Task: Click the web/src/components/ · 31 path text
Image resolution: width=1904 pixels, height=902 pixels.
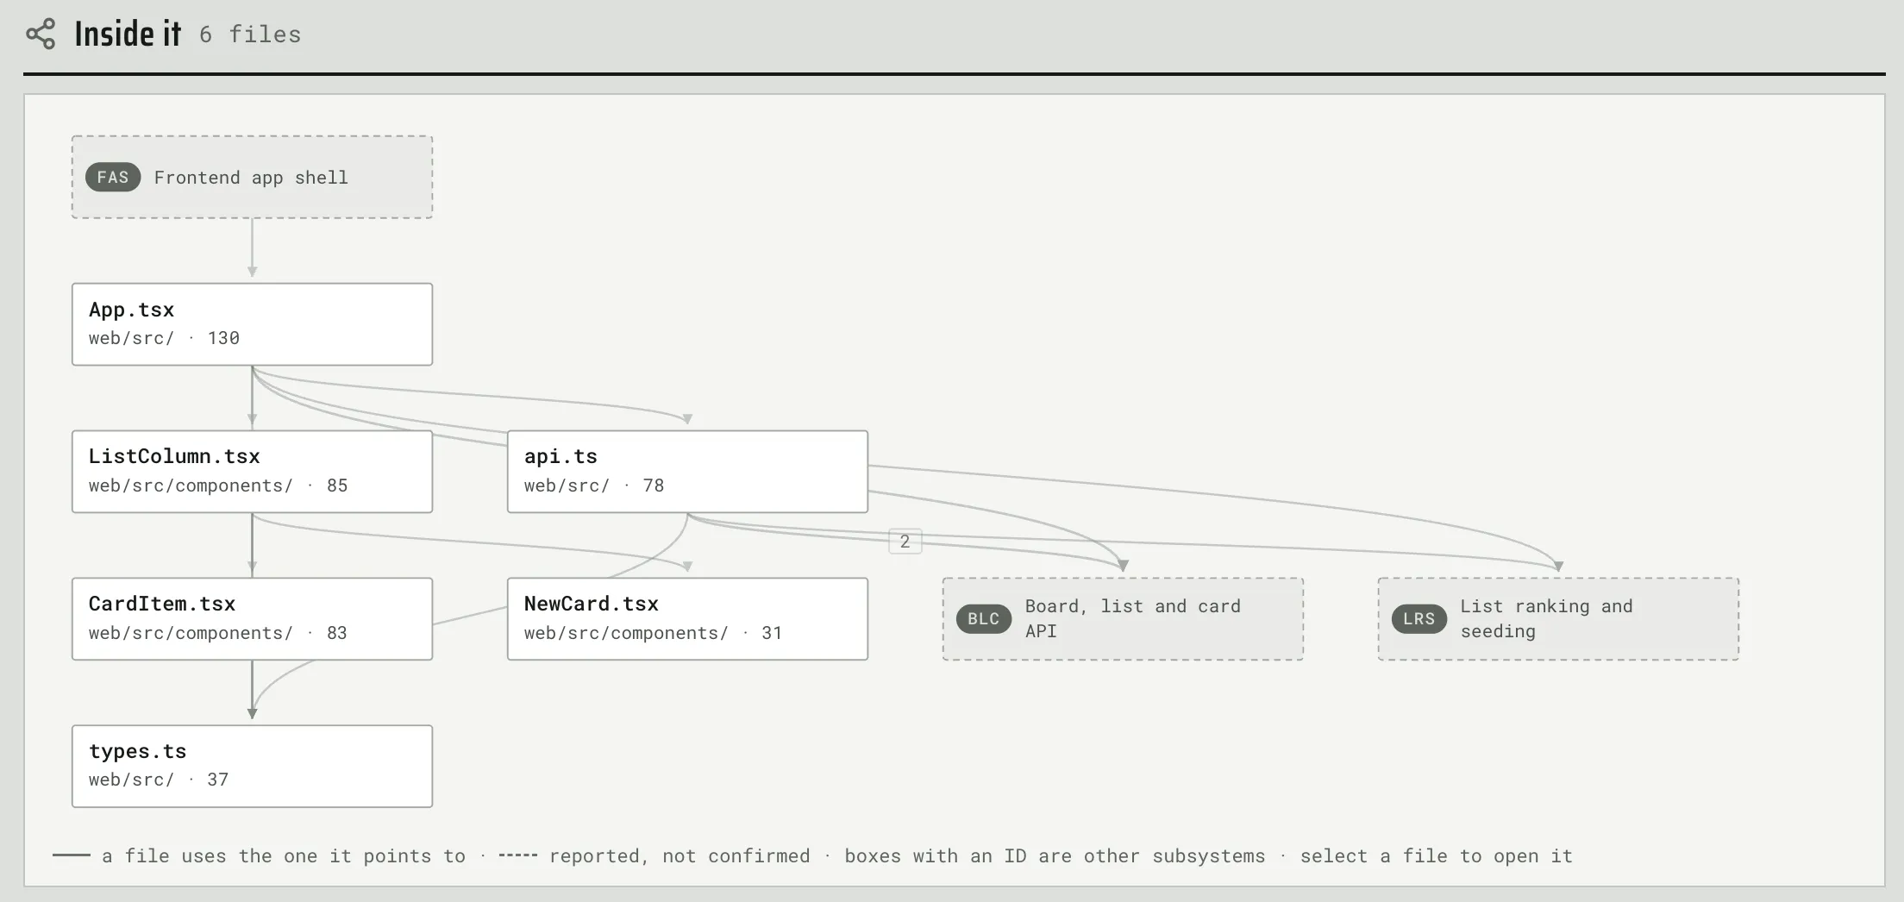Action: [653, 633]
